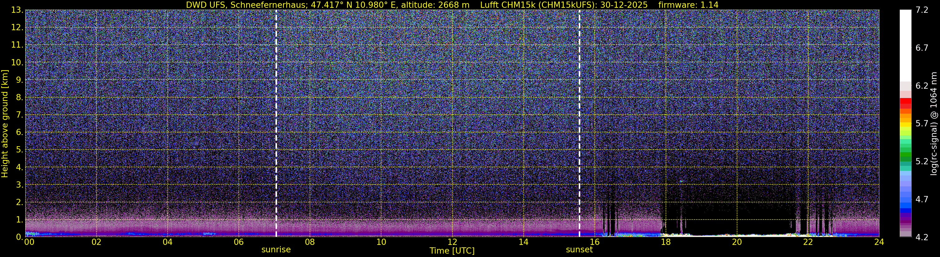The image size is (940, 257).
Task: Click the '12' time axis tick label
Action: tap(452, 242)
